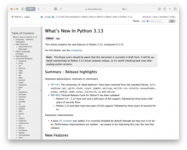Select argparse in the contents list
Screen dimensions: 187x150
[x=22, y=61]
